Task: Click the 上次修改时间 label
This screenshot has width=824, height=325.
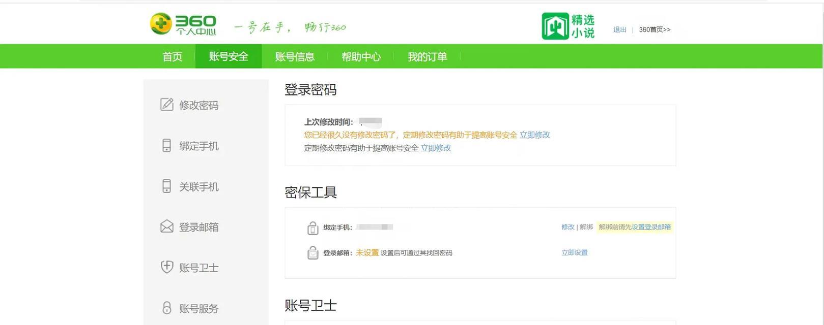Action: point(328,122)
